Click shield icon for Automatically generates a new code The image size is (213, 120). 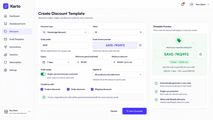(x=156, y=83)
